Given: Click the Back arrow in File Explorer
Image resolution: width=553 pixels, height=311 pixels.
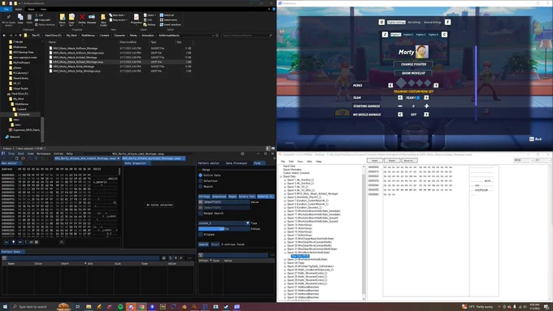Looking at the screenshot, I should click(4, 35).
